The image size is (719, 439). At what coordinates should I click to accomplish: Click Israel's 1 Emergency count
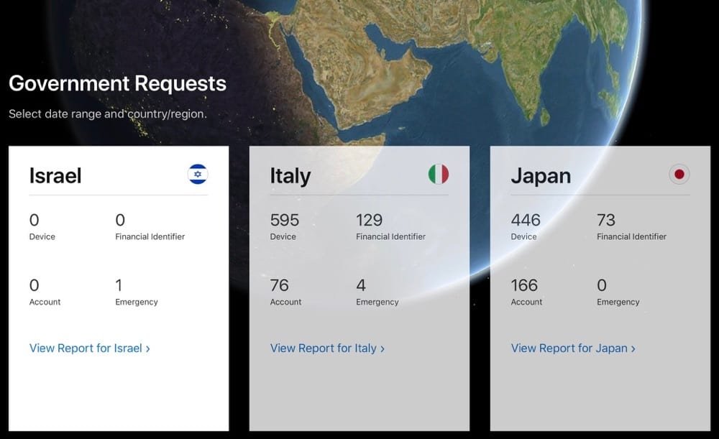tap(119, 285)
